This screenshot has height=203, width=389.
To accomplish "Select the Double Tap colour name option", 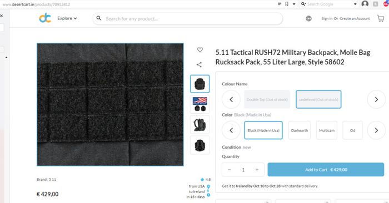I will click(x=267, y=99).
